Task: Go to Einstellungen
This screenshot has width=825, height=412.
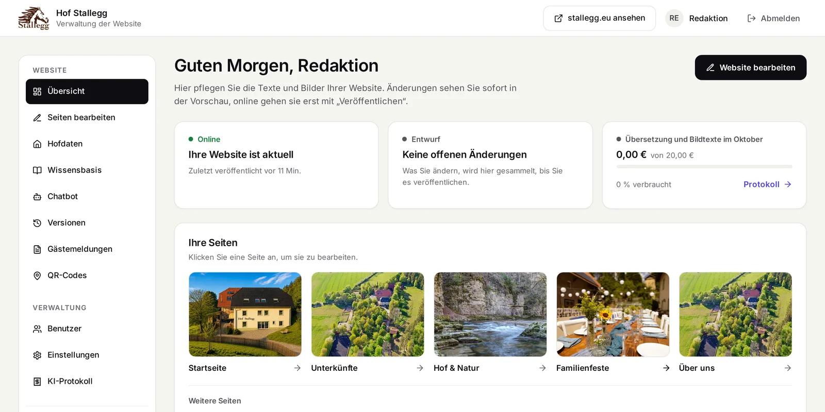Action: point(87,355)
